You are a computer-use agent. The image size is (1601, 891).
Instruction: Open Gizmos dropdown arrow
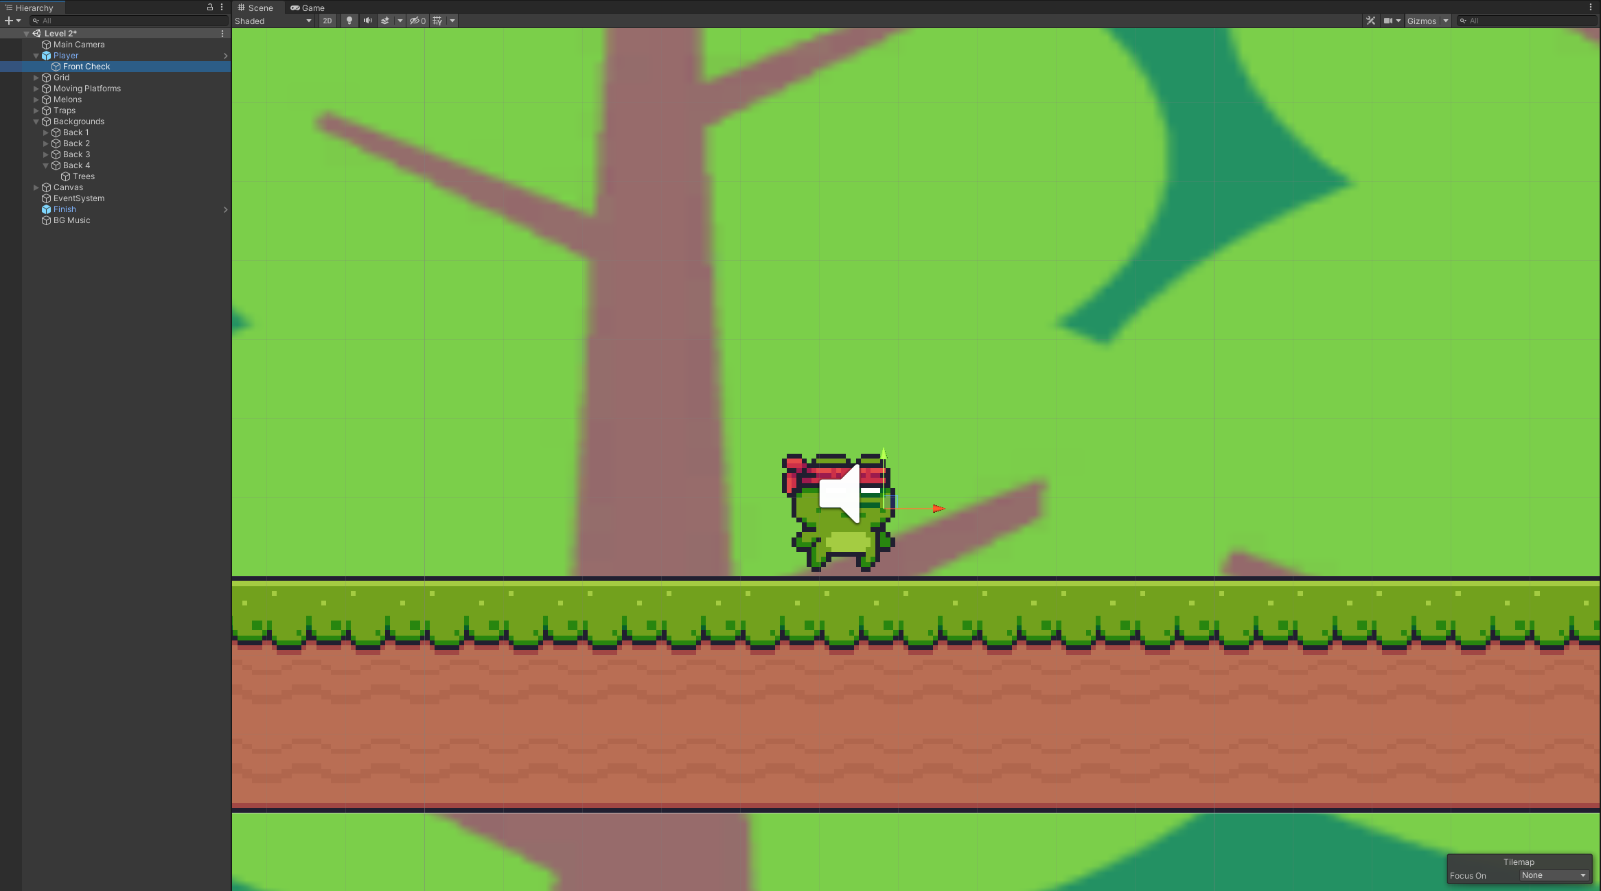(1445, 21)
